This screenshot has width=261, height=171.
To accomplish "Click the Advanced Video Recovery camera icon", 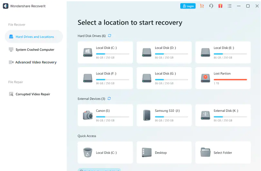I will (11, 62).
